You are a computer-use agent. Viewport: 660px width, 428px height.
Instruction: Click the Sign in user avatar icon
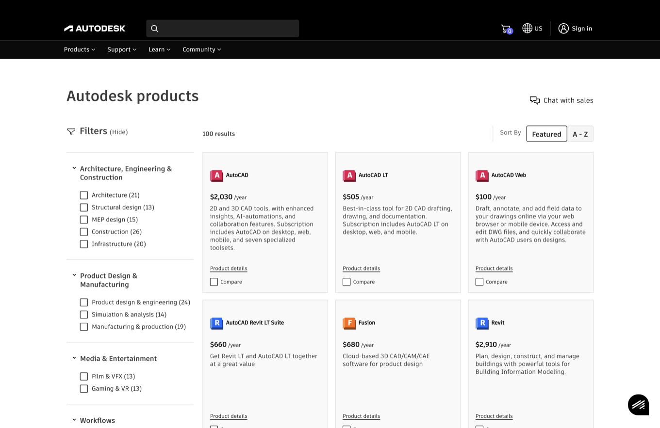click(563, 29)
